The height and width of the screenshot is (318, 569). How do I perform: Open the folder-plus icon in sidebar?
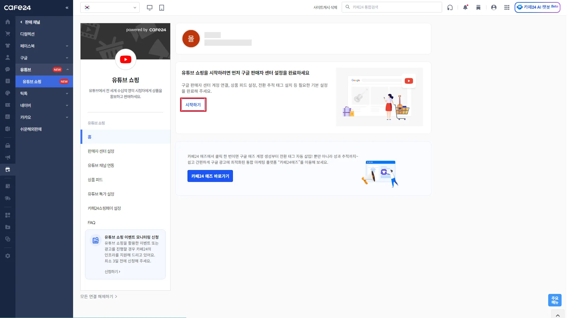[8, 227]
